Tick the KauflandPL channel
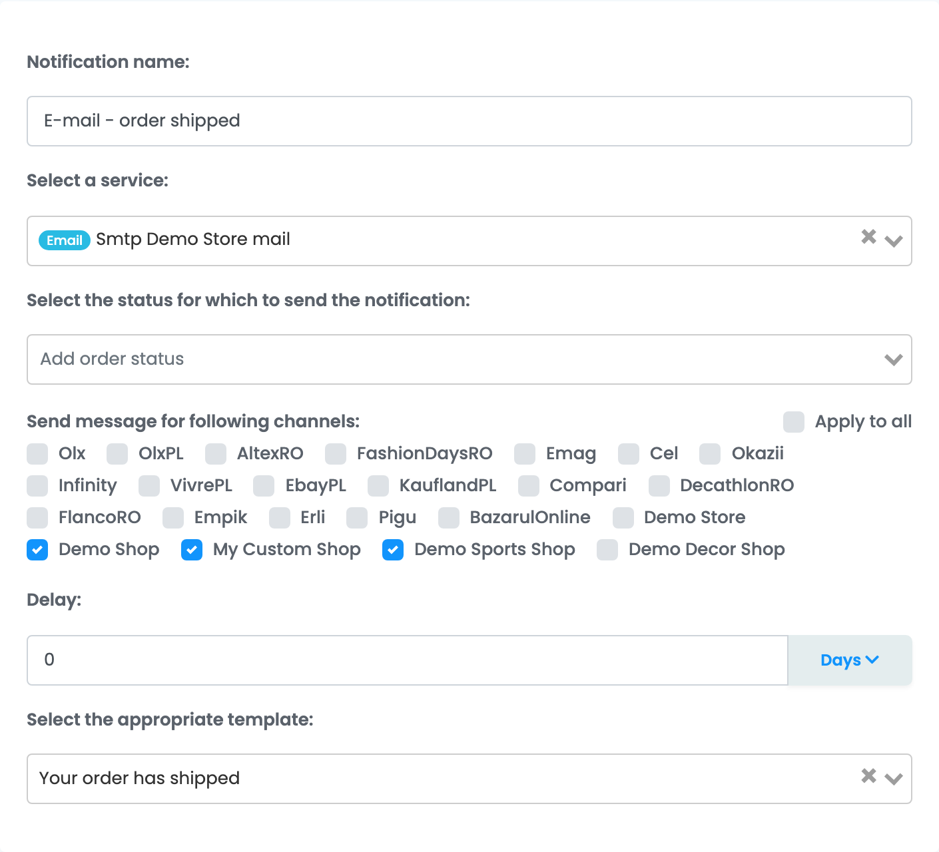Image resolution: width=939 pixels, height=852 pixels. coord(378,486)
